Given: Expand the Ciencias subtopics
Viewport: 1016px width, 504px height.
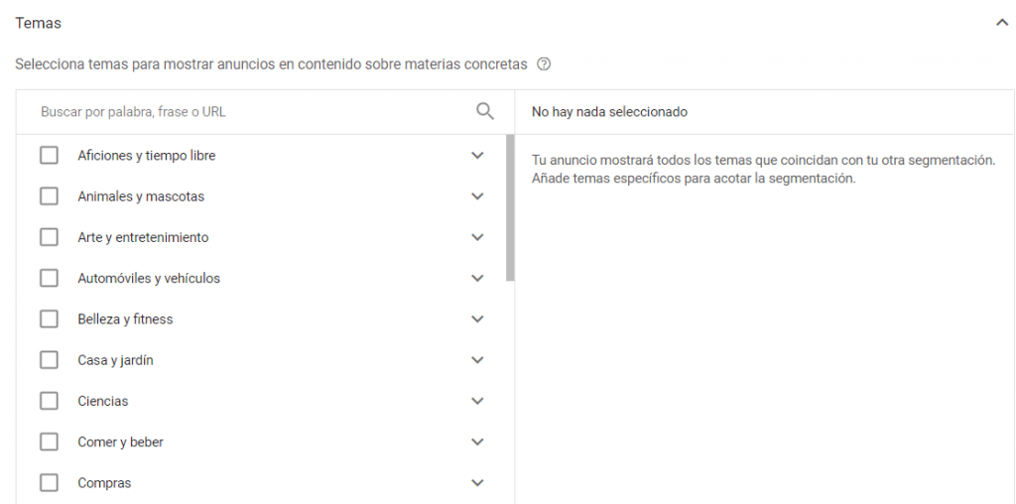Looking at the screenshot, I should 477,401.
